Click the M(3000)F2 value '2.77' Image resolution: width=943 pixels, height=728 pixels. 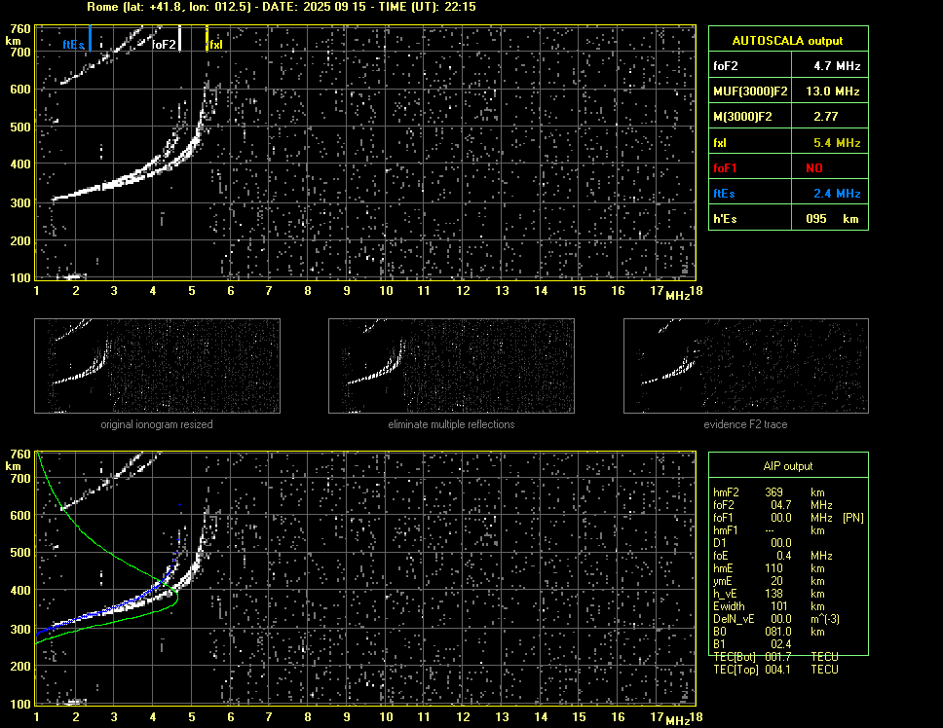pyautogui.click(x=825, y=117)
